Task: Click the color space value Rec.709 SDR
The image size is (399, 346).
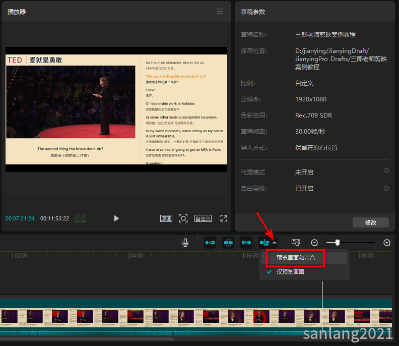Action: click(x=313, y=116)
